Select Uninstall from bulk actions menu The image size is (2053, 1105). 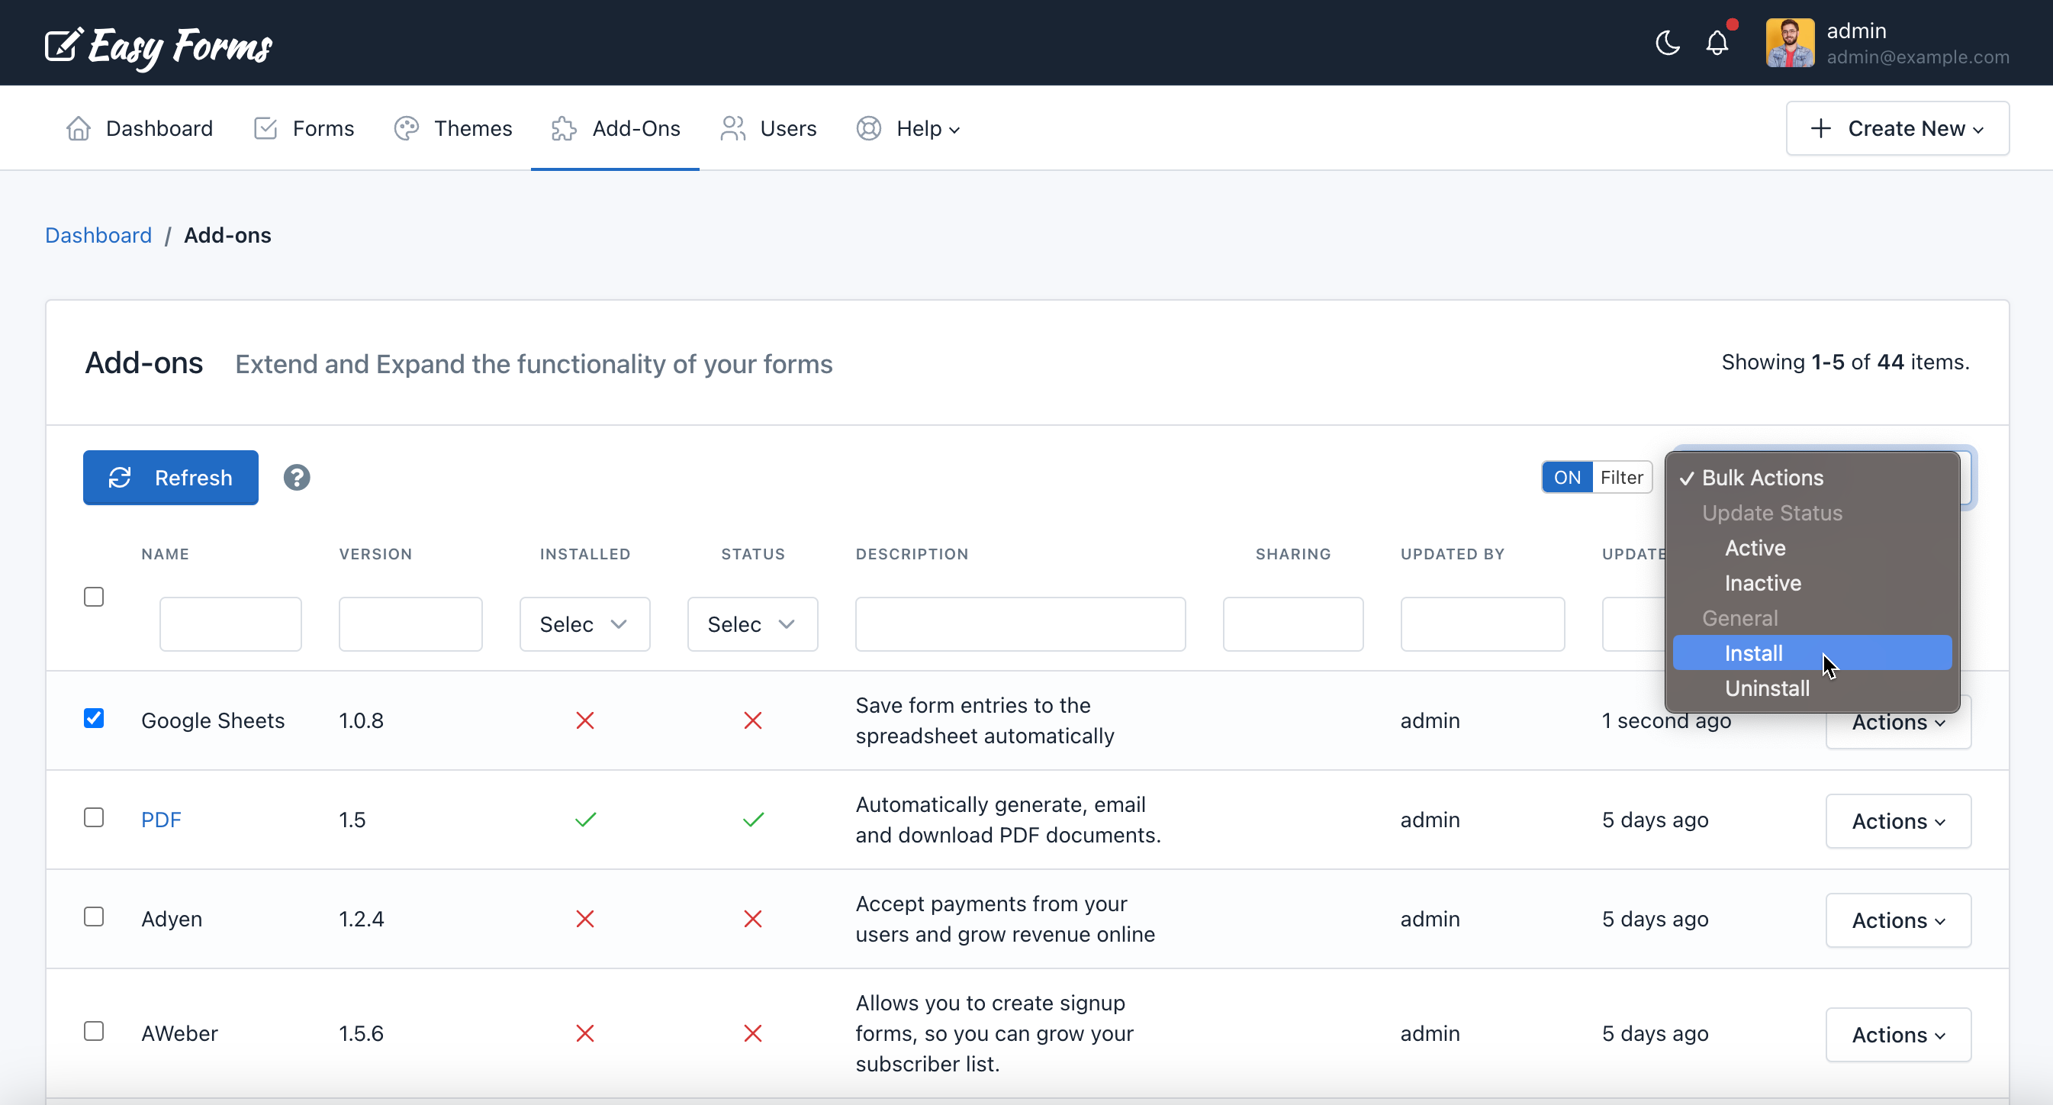tap(1767, 688)
